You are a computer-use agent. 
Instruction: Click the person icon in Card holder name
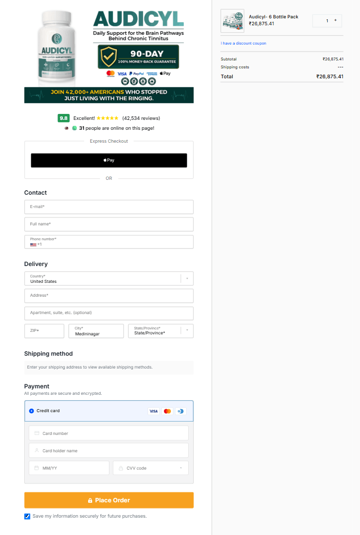click(x=37, y=450)
